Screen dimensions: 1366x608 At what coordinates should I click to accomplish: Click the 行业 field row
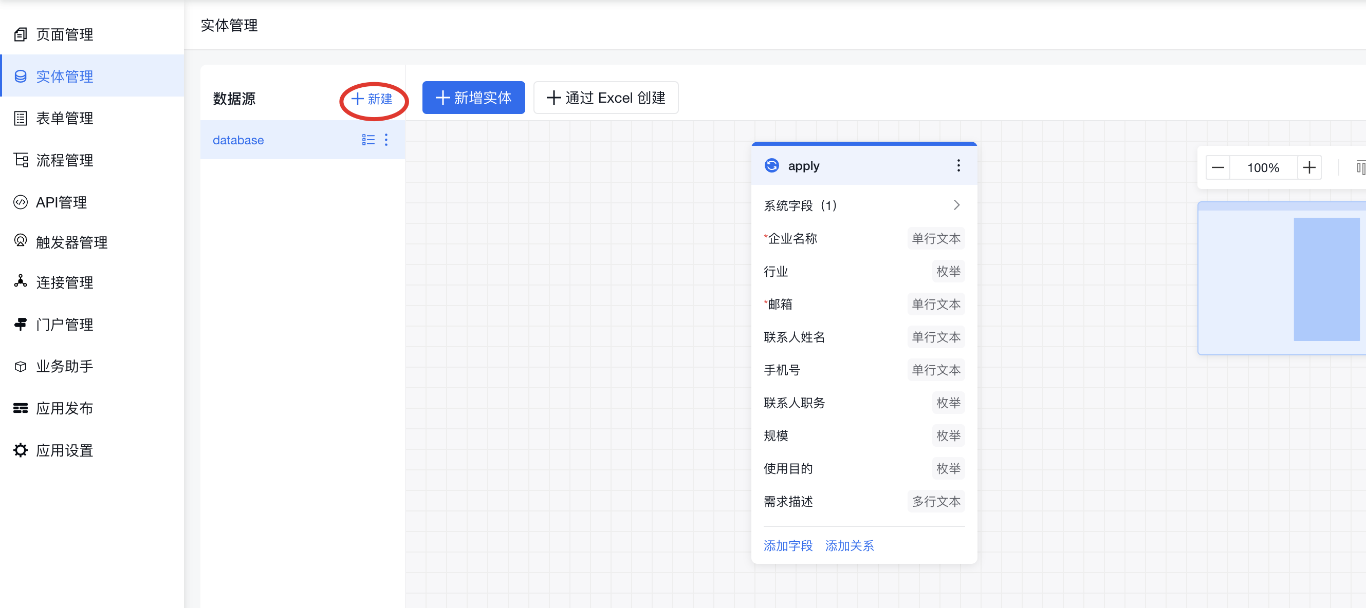pos(864,272)
